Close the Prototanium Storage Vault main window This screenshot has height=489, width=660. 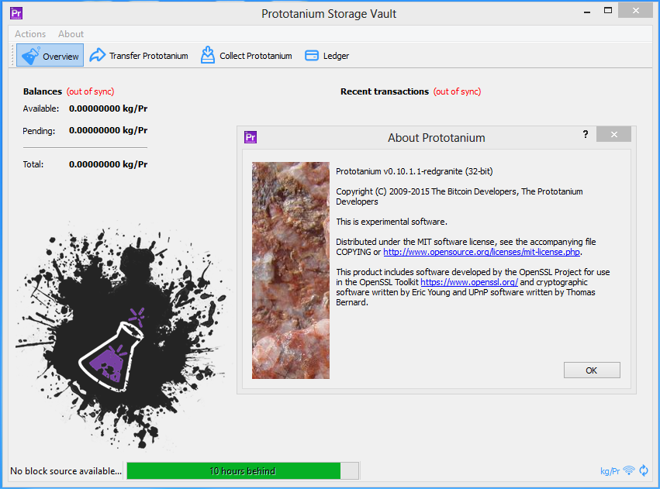[636, 11]
